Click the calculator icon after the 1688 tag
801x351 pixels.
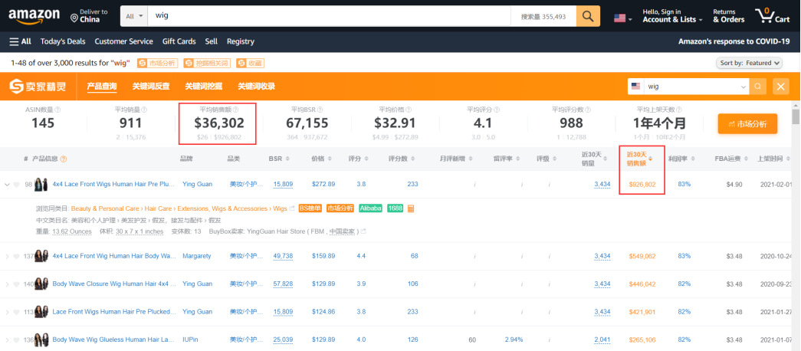411,208
